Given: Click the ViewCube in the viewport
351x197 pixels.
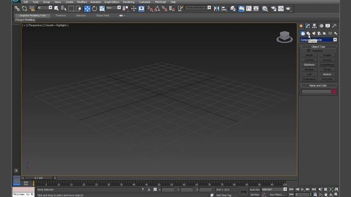Looking at the screenshot, I should click(285, 37).
